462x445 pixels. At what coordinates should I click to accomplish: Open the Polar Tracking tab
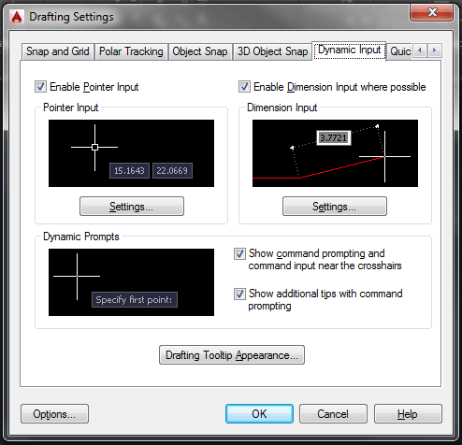[131, 51]
